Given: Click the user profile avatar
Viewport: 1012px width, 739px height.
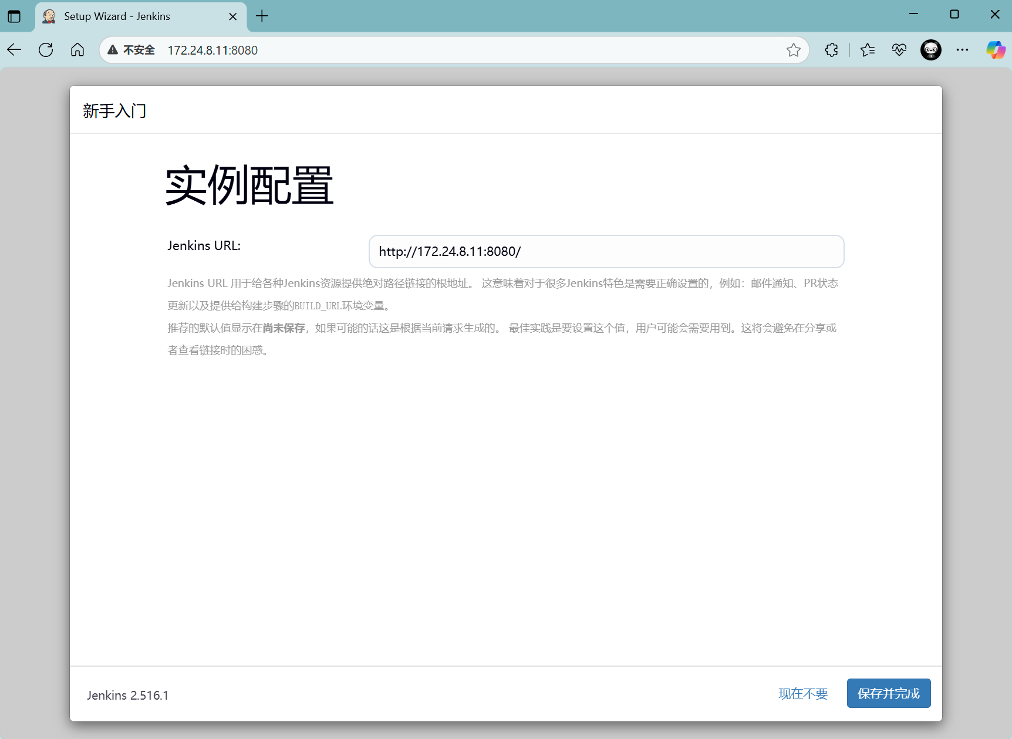Looking at the screenshot, I should pos(930,50).
